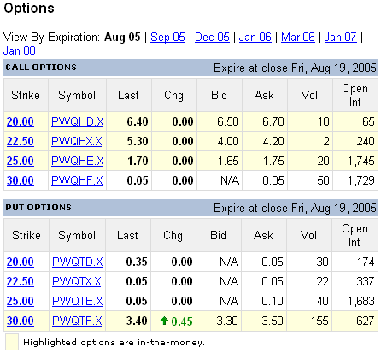
Task: Click open interest 1,729 in calls
Action: pos(361,180)
